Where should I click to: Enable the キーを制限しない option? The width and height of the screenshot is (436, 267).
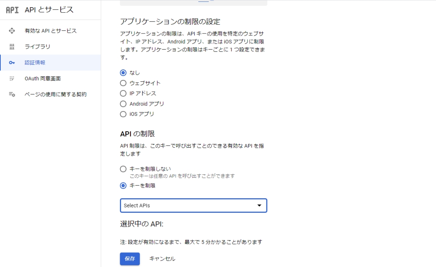tap(123, 169)
